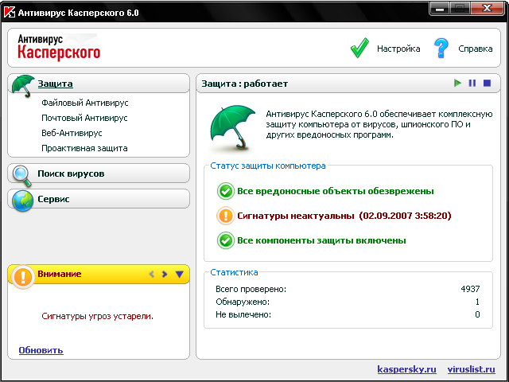The height and width of the screenshot is (382, 509).
Task: Click green check icon beside Все вредоносные объекты
Action: click(x=225, y=191)
